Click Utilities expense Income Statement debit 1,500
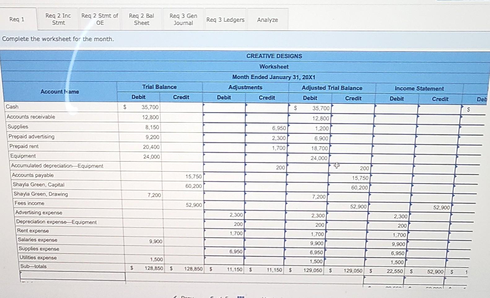Viewport: 490px width, 298px height. [x=386, y=262]
